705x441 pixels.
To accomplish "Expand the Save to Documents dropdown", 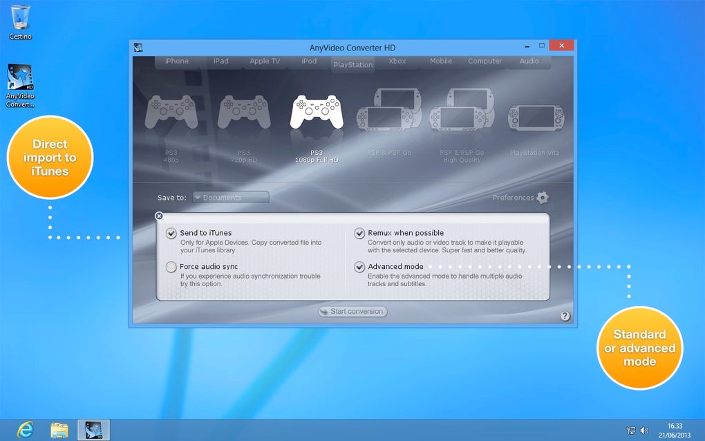I will pyautogui.click(x=231, y=198).
